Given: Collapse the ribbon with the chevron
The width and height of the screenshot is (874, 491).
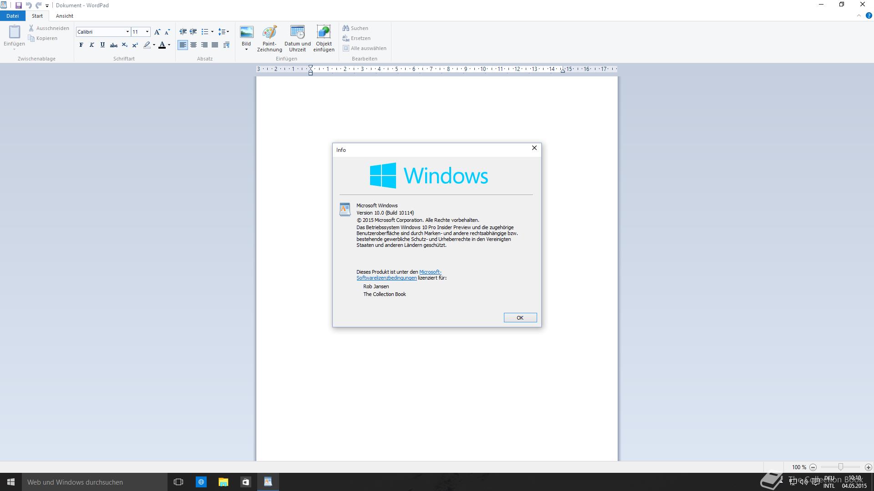Looking at the screenshot, I should pos(859,15).
